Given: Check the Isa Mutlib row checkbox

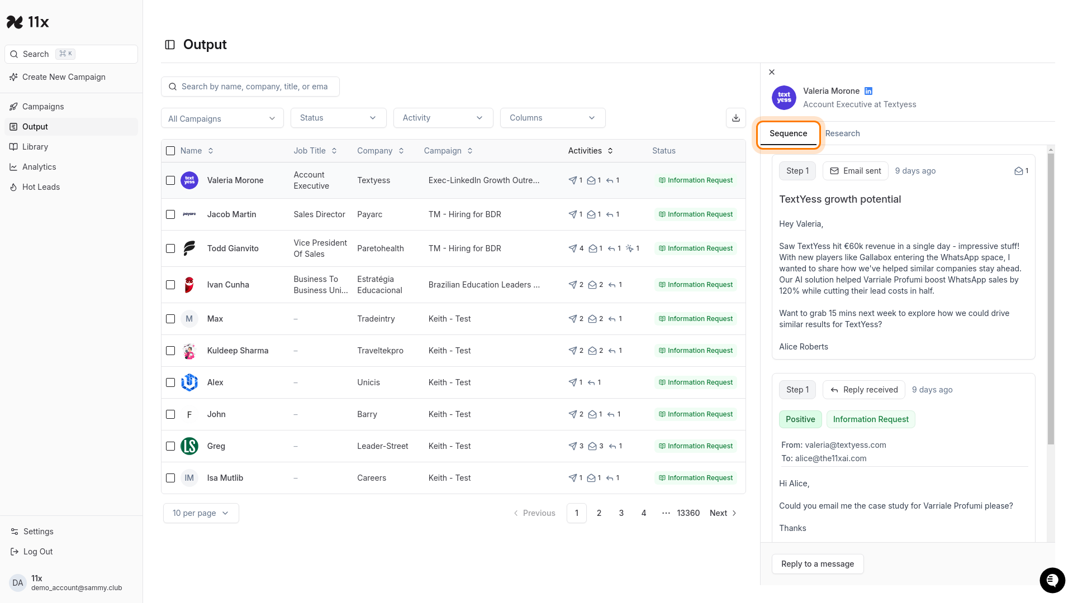Looking at the screenshot, I should point(170,478).
